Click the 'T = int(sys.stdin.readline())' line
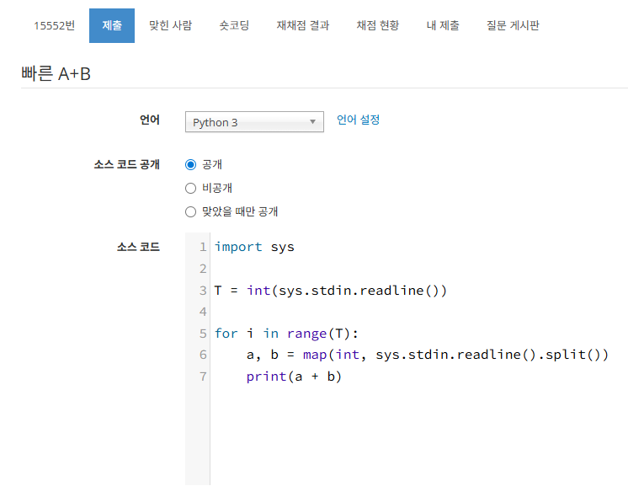The image size is (628, 486). tap(331, 291)
